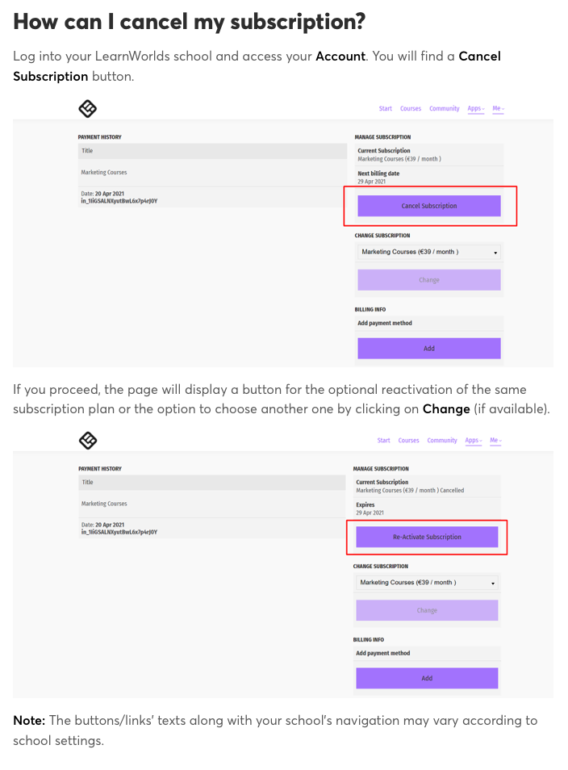
Task: Click the Cancel Subscription button
Action: point(429,206)
